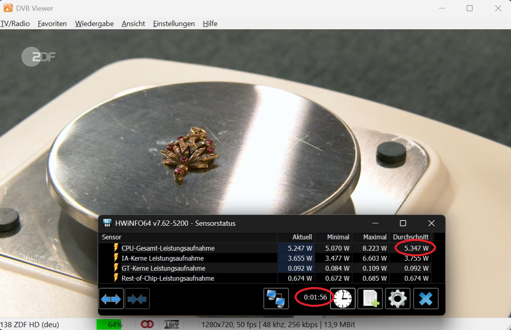This screenshot has height=330, width=511.
Task: Click the maximum value 8.223 W
Action: click(x=375, y=248)
